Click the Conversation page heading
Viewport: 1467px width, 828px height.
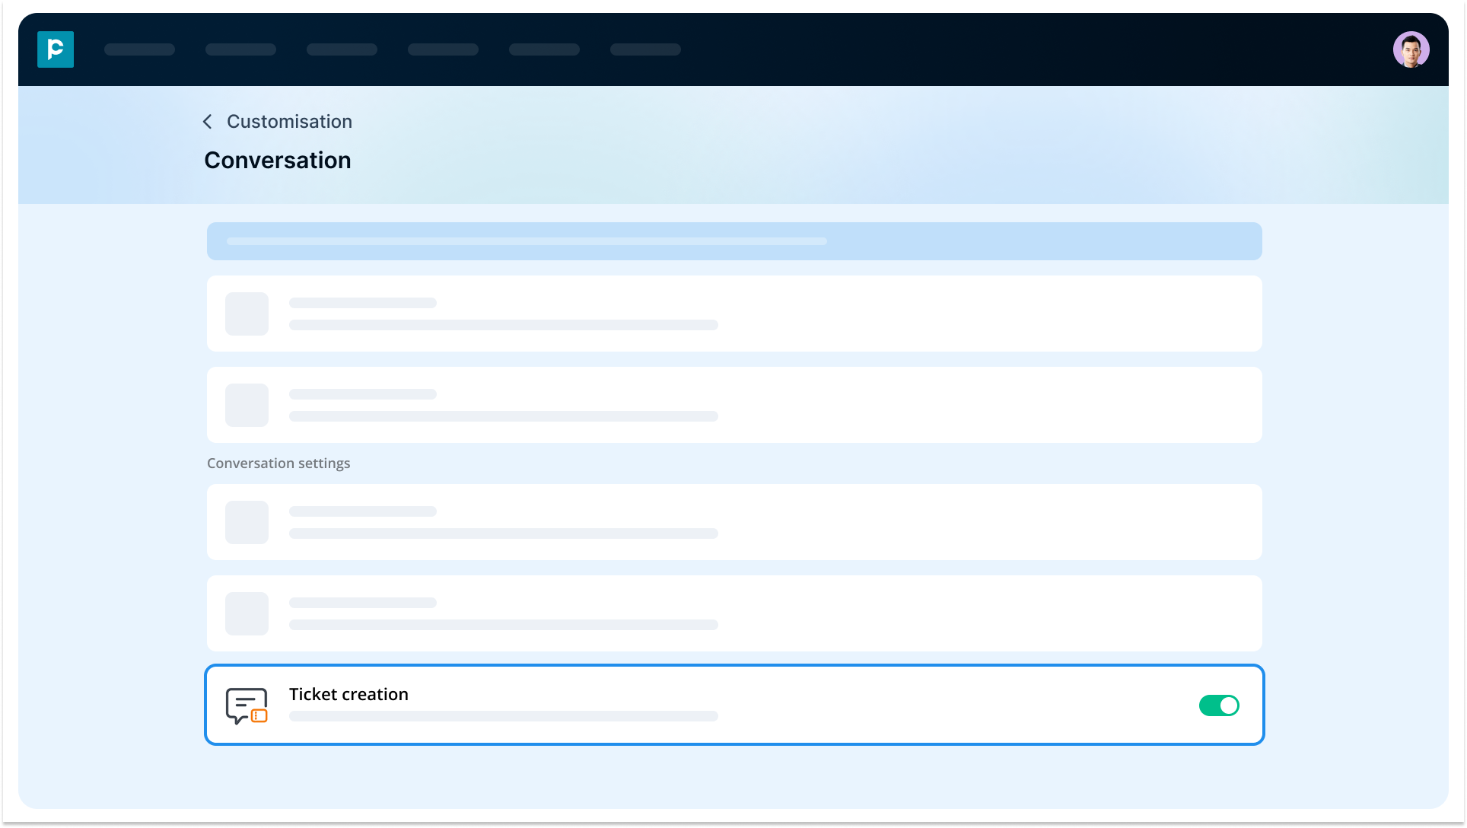277,160
